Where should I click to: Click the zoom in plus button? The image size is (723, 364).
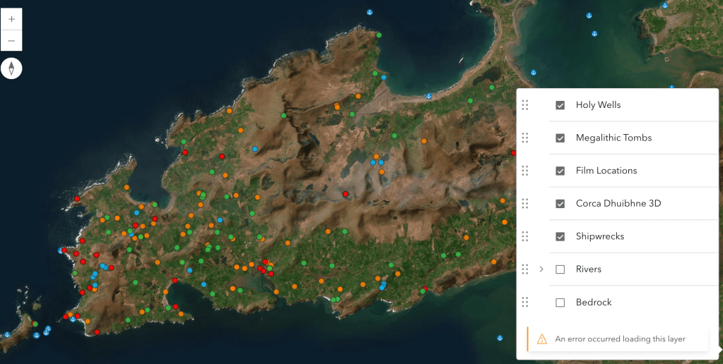click(x=11, y=19)
